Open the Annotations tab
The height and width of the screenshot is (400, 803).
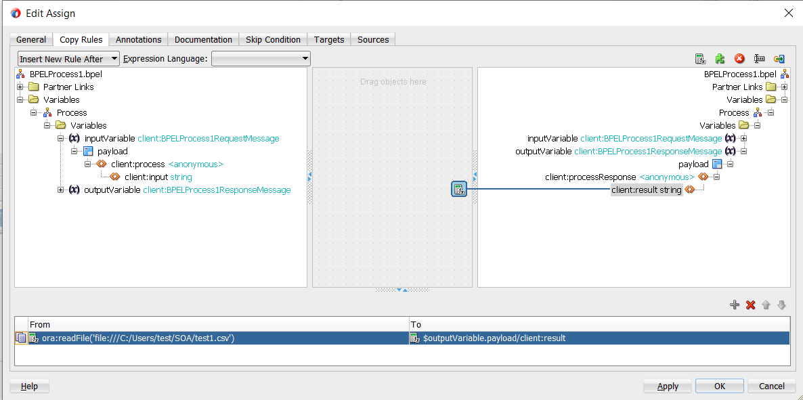pos(138,39)
